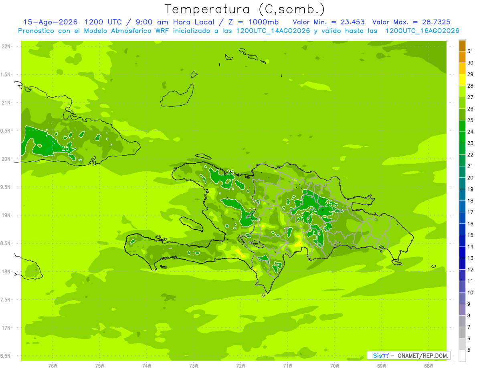Pick the legend color block between 24 and 25
The height and width of the screenshot is (371, 481).
pos(462,126)
